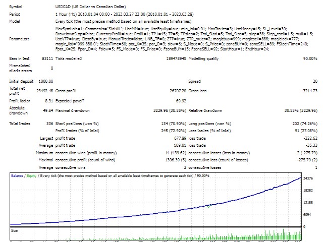The width and height of the screenshot is (323, 242).
Task: Click Average consecutive wins value 3
Action: click(185, 167)
